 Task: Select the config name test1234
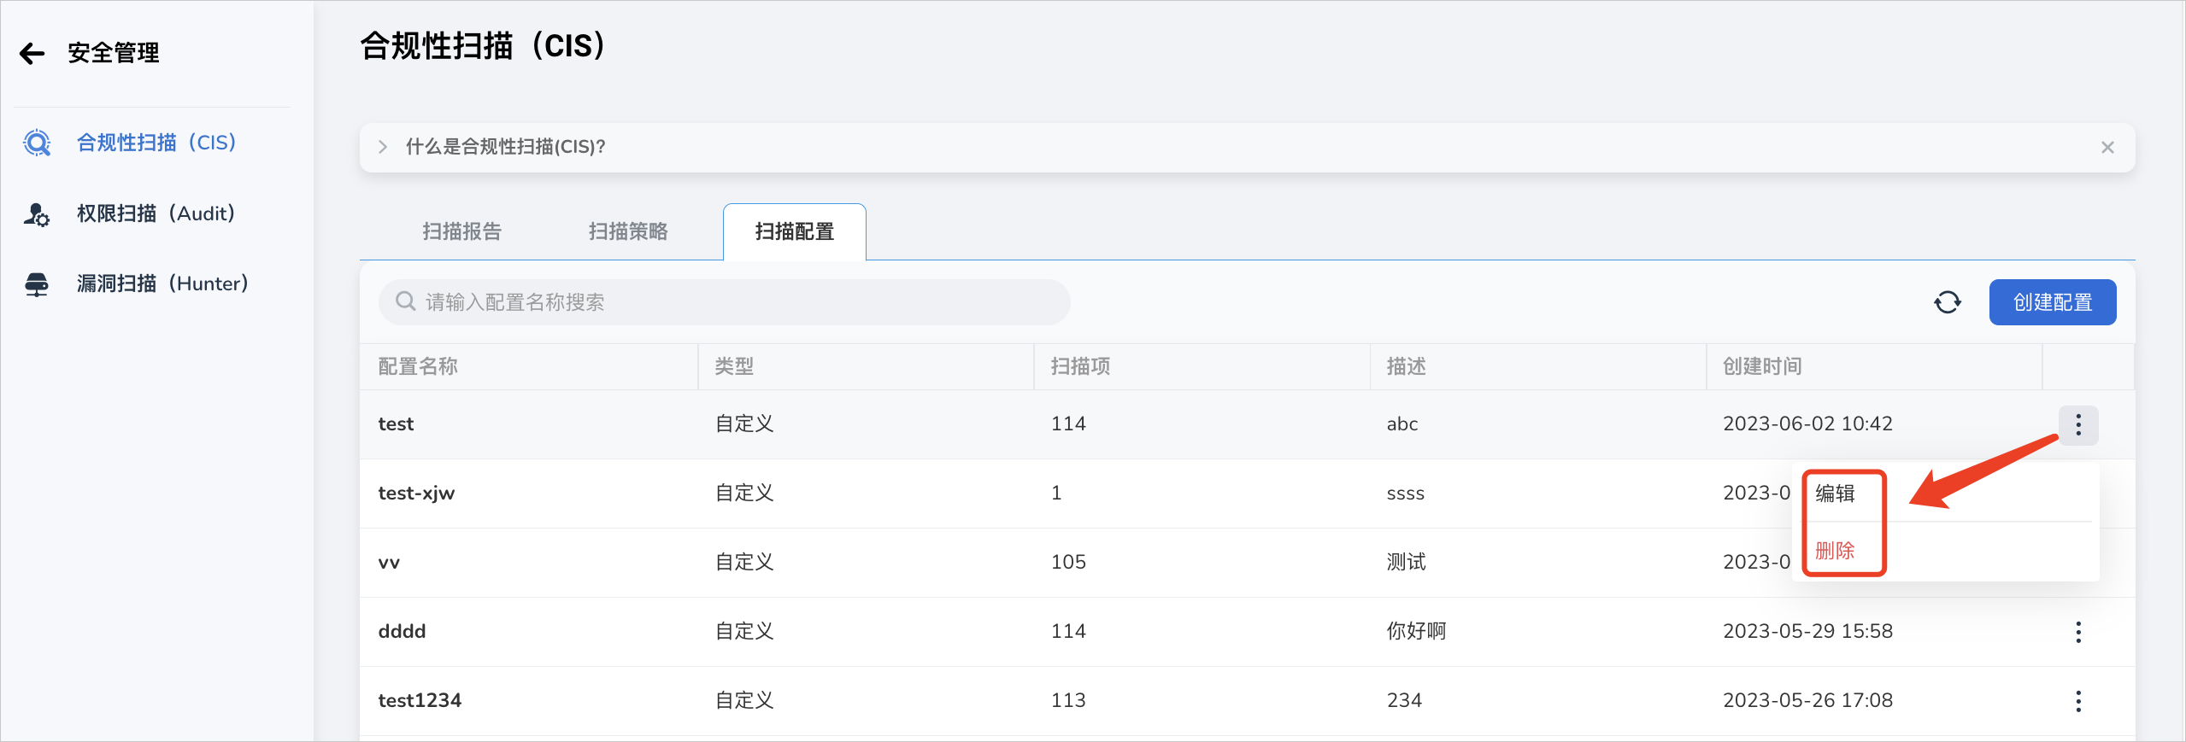coord(420,701)
